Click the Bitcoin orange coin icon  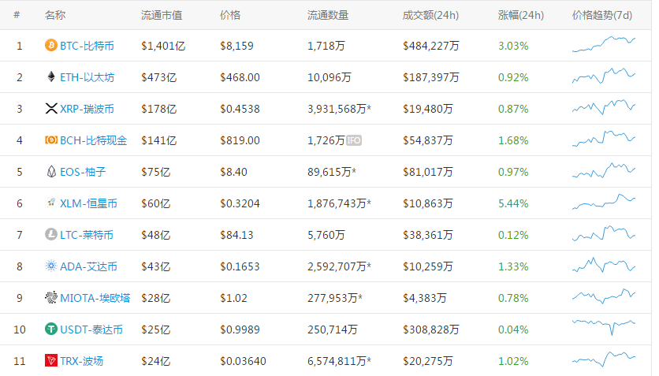[51, 46]
